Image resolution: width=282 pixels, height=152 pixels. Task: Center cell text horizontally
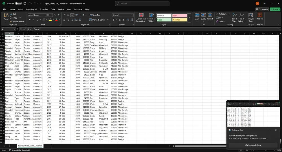click(x=68, y=20)
